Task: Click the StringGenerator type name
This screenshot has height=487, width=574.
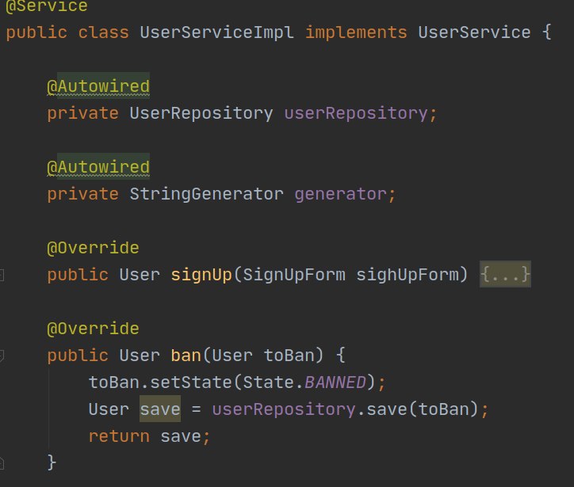Action: (x=206, y=194)
